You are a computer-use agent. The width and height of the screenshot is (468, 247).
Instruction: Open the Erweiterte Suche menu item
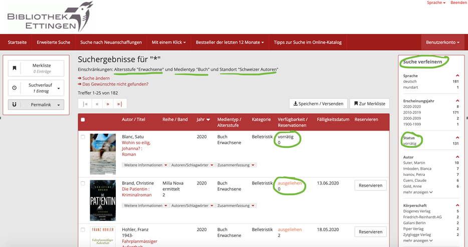coord(54,42)
